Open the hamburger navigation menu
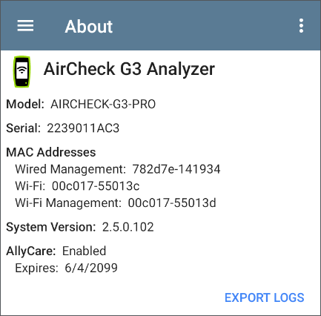 point(25,26)
